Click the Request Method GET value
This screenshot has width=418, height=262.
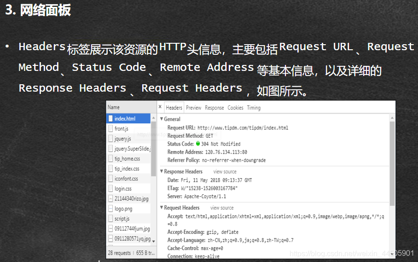209,136
